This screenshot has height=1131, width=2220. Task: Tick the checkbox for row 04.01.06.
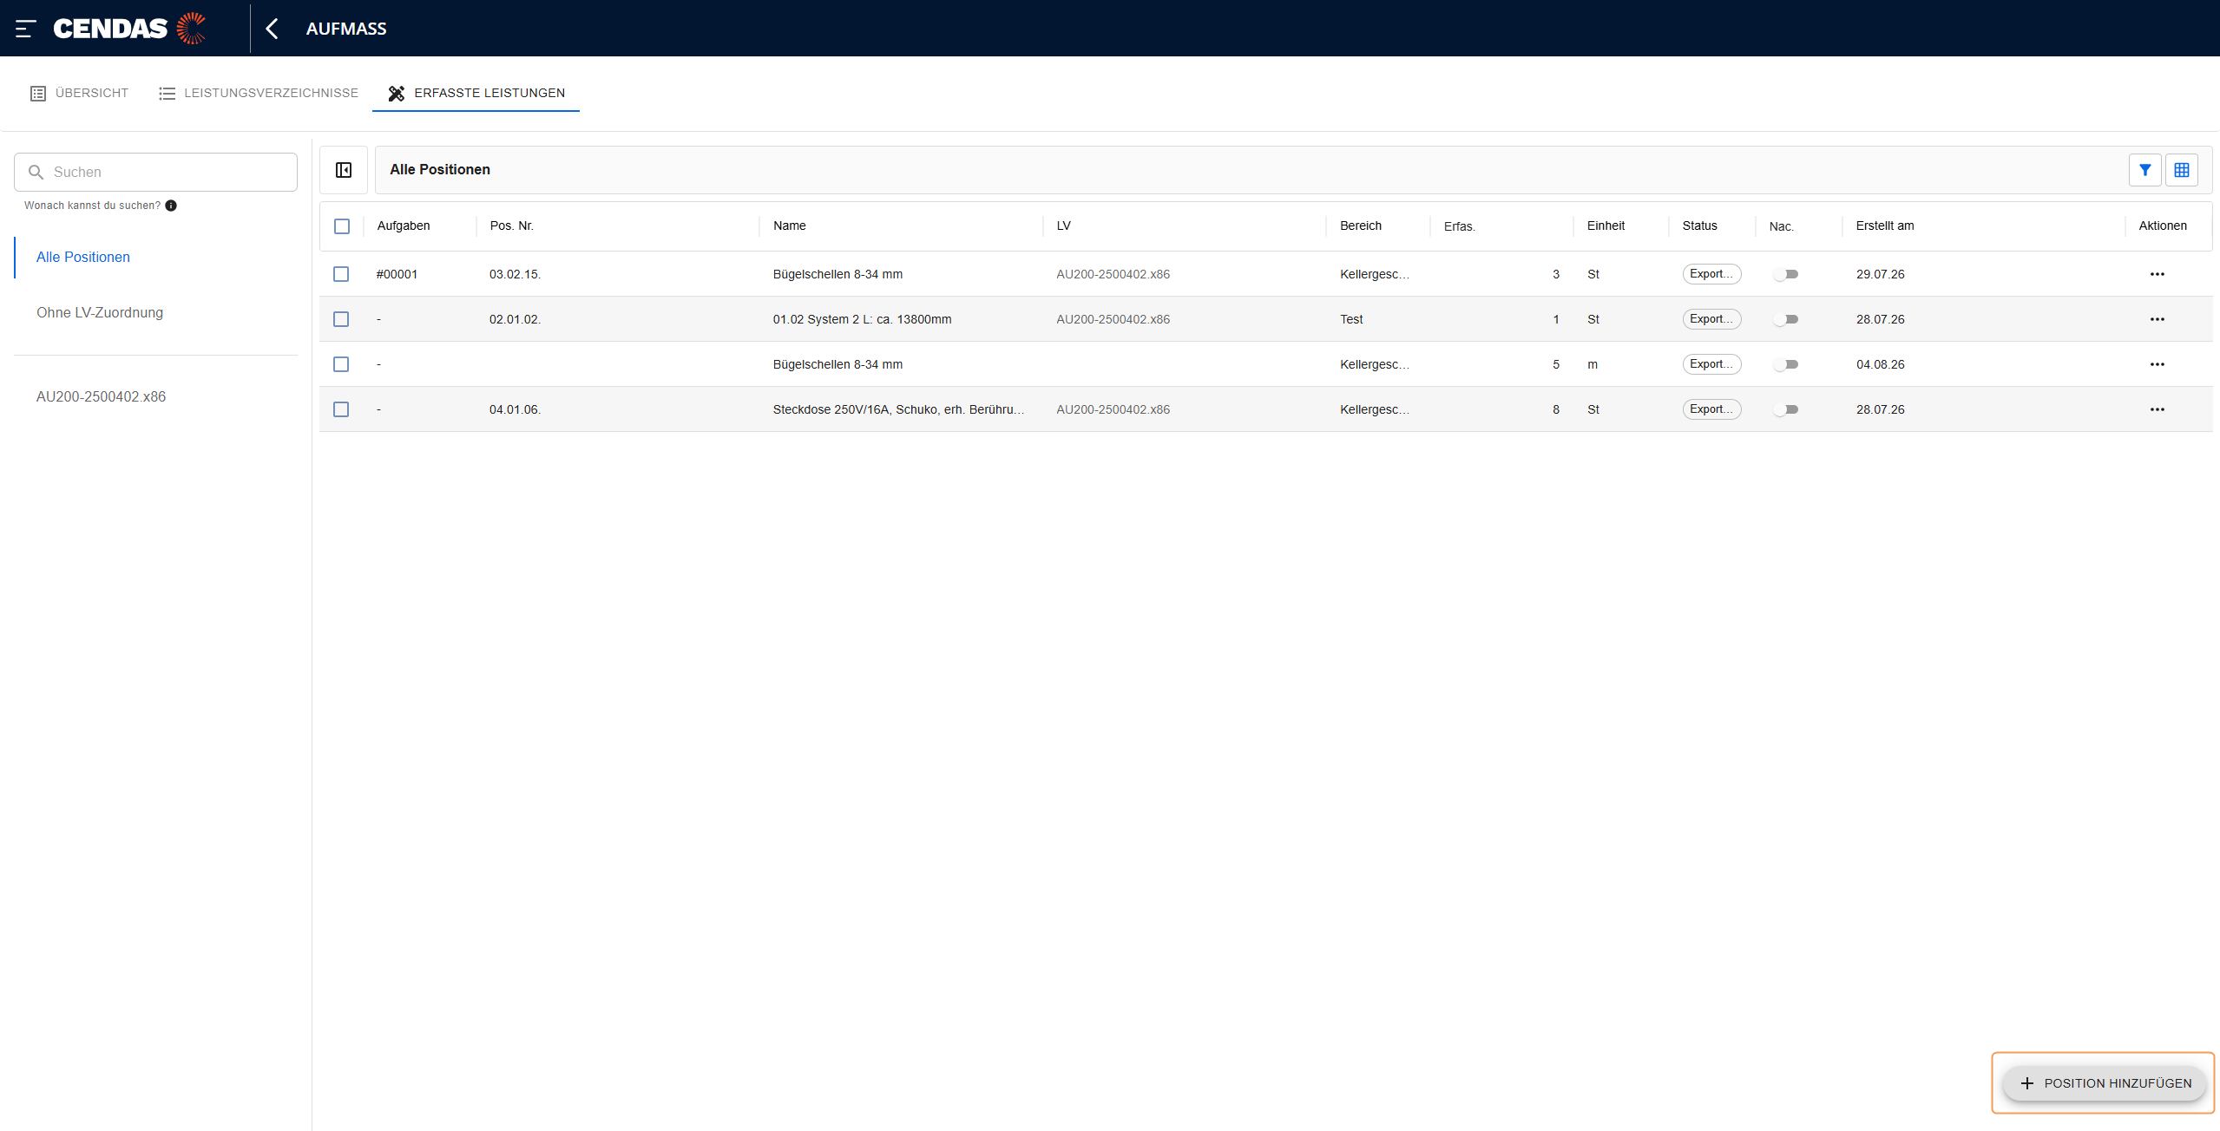tap(341, 409)
